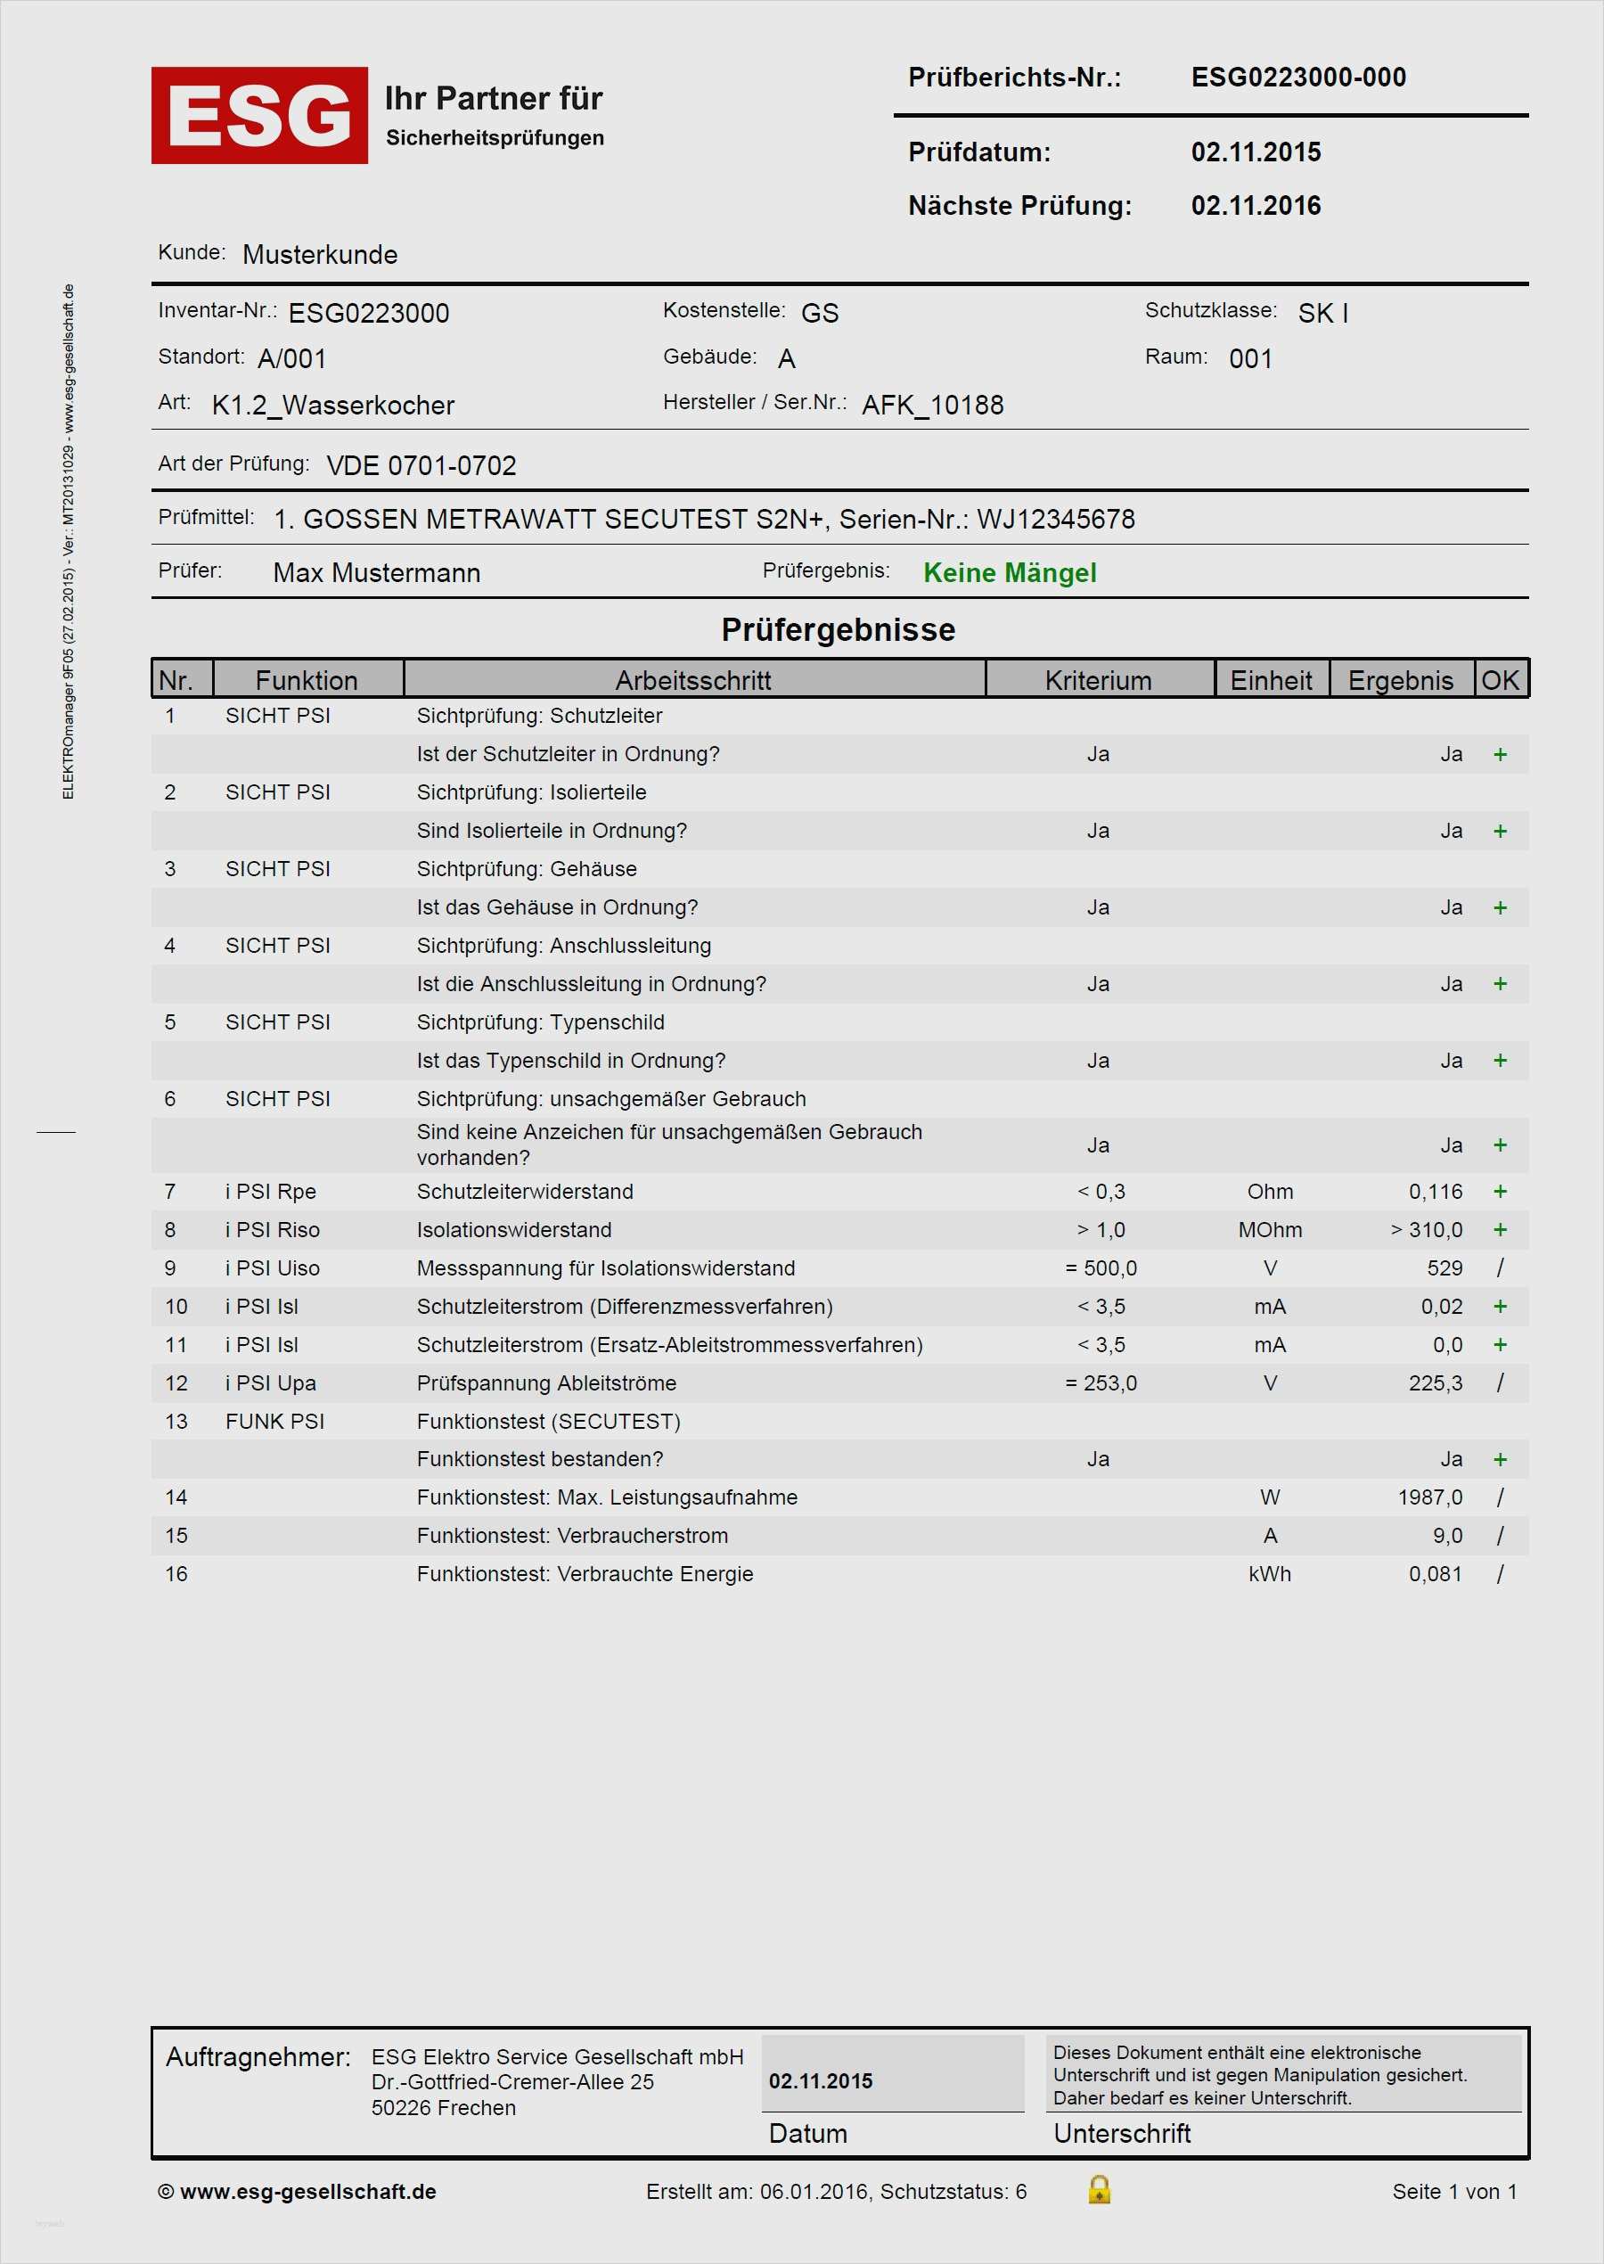Click the red ESG logo
This screenshot has height=2264, width=1604.
[x=258, y=116]
